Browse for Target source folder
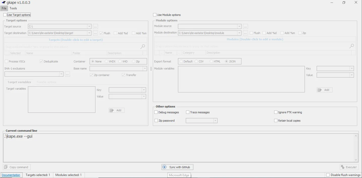Image resolution: width=362 pixels, height=178 pixels. (95, 26)
